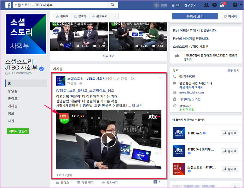Click the globe icon beside the website
The width and height of the screenshot is (244, 188).
click(175, 93)
